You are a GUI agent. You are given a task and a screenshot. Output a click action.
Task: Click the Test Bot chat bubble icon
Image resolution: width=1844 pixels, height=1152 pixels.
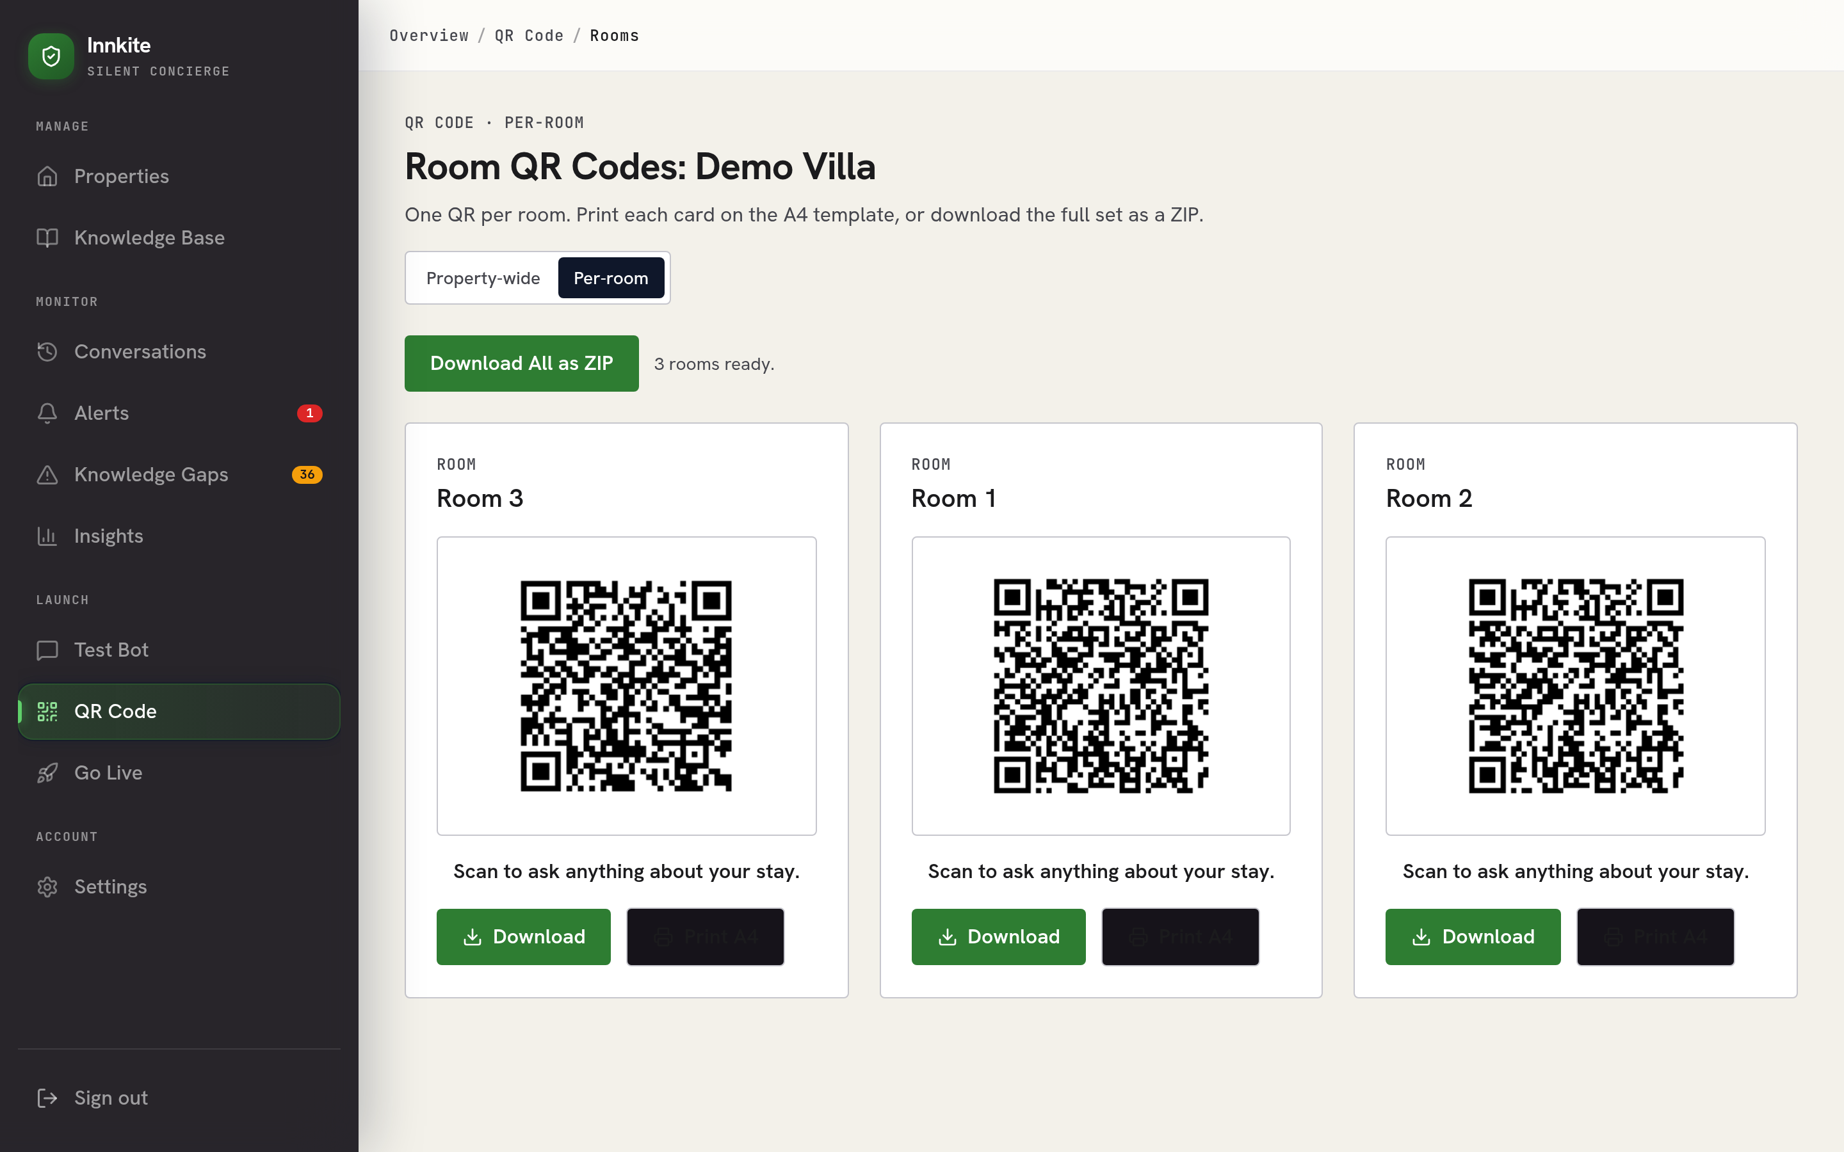(47, 650)
